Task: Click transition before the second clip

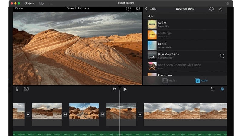Action: click(28, 115)
